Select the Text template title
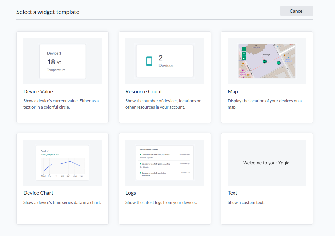Image resolution: width=335 pixels, height=236 pixels. pyautogui.click(x=232, y=193)
